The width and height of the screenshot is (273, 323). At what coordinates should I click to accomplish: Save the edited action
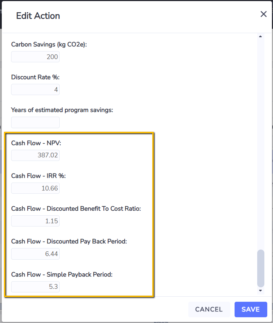[x=251, y=309]
